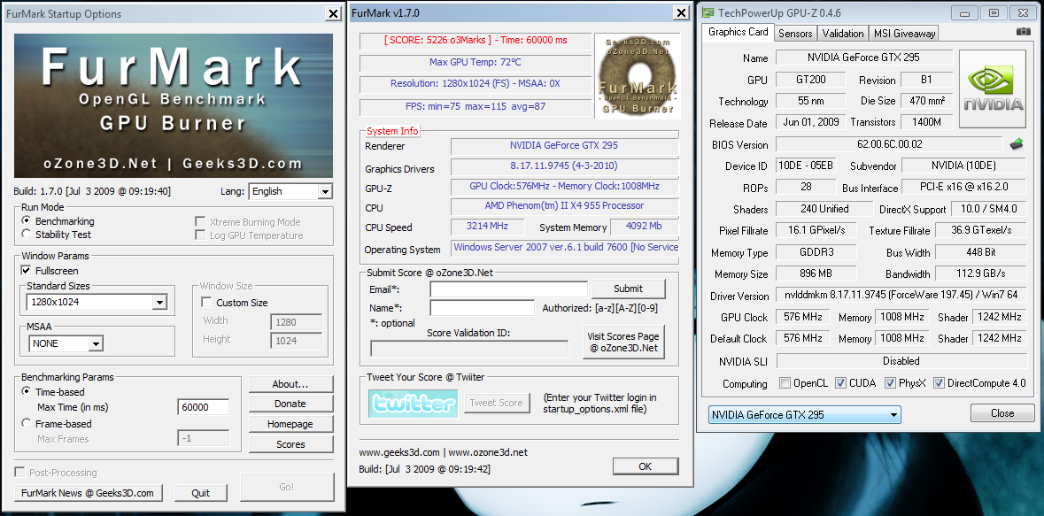
Task: Click the Height input field
Action: [x=297, y=341]
